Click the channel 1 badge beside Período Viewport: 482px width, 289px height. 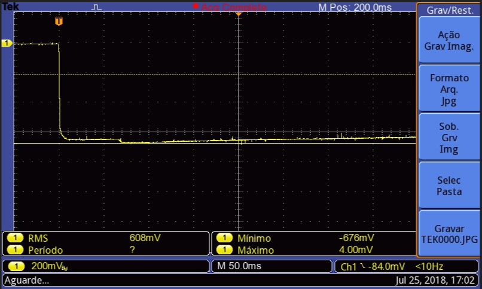15,250
